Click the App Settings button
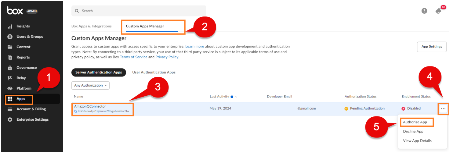 pos(432,47)
